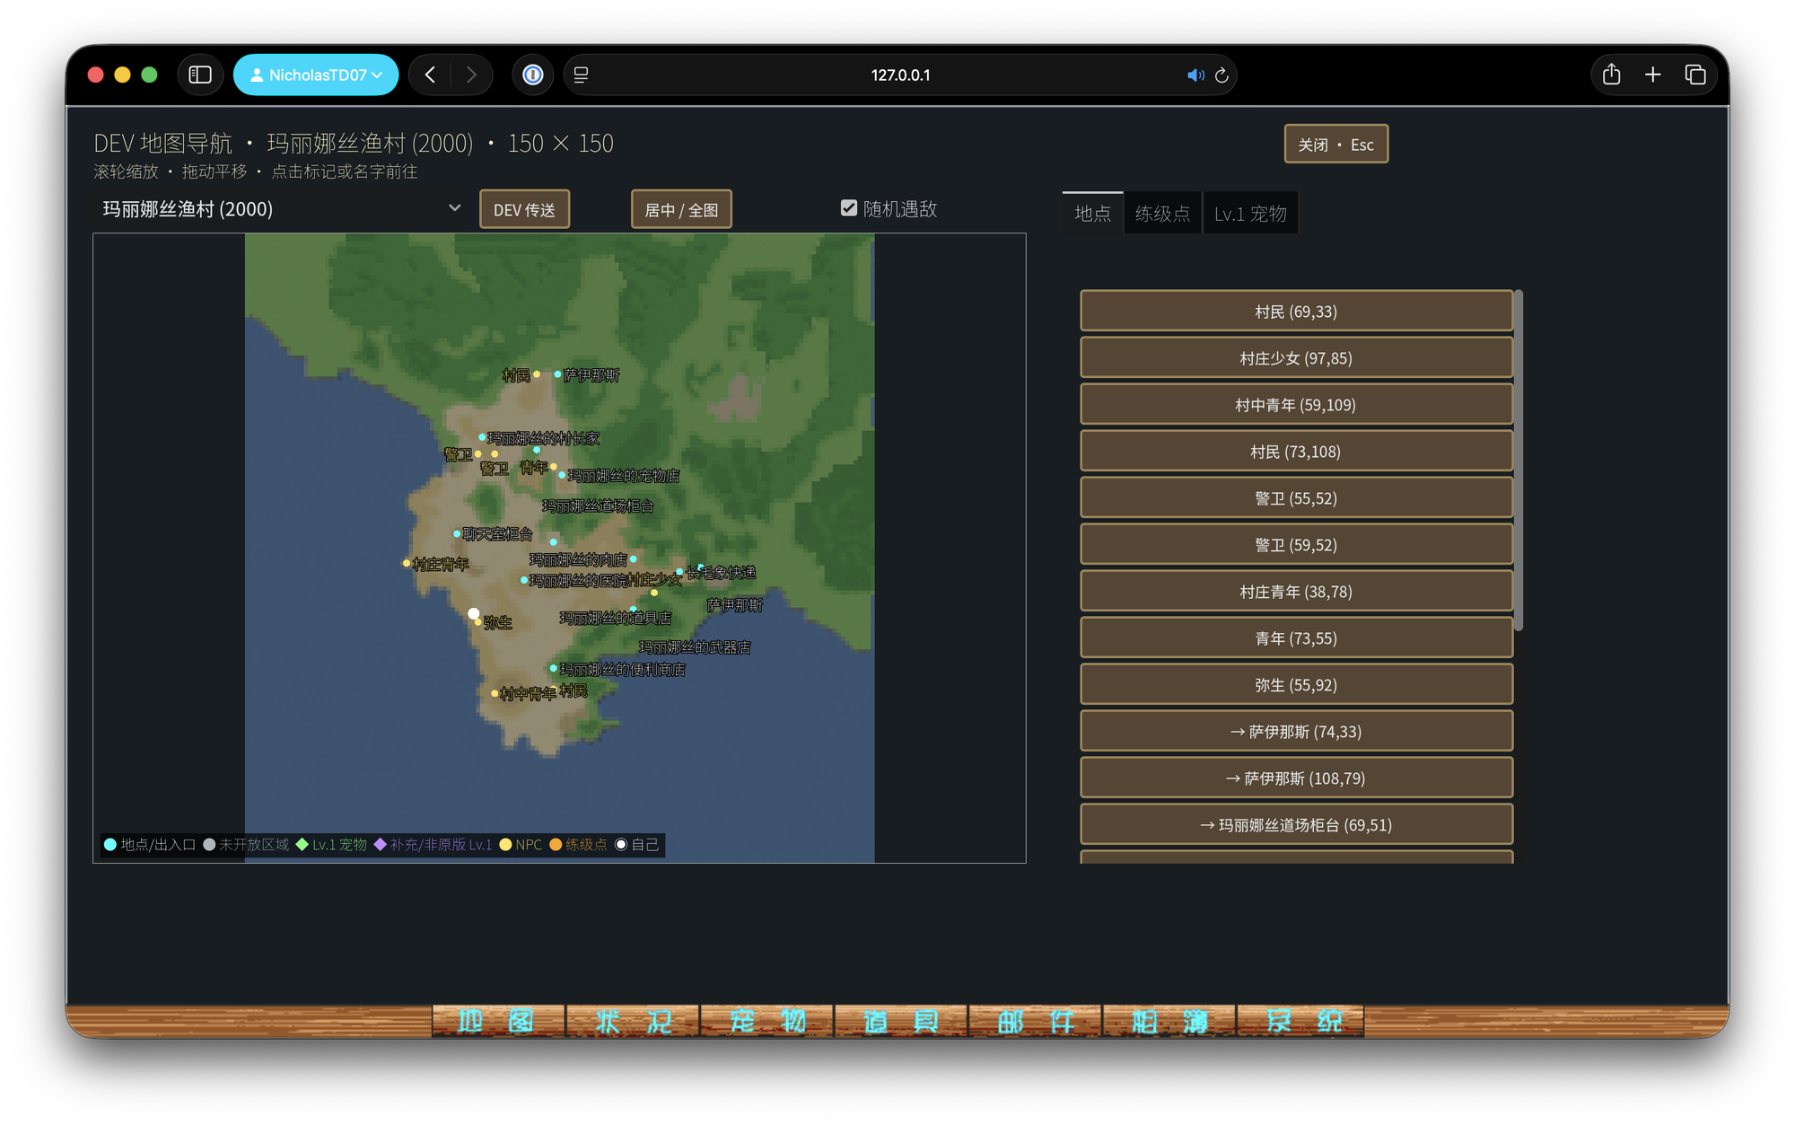Add a new tab with plus icon
The height and width of the screenshot is (1125, 1795).
click(1653, 75)
